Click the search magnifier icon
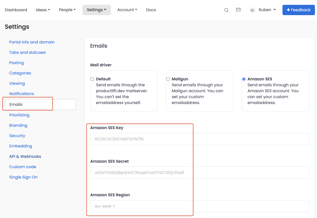 click(226, 10)
